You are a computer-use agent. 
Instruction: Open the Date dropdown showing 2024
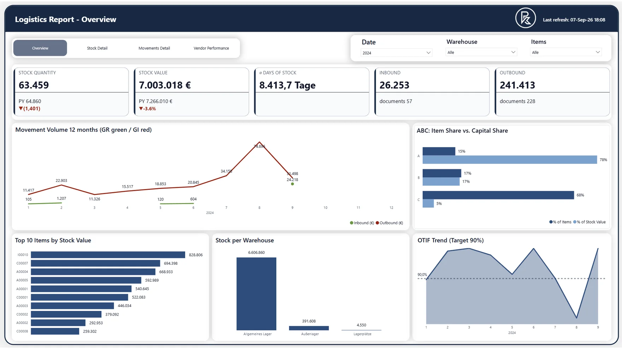coord(397,53)
